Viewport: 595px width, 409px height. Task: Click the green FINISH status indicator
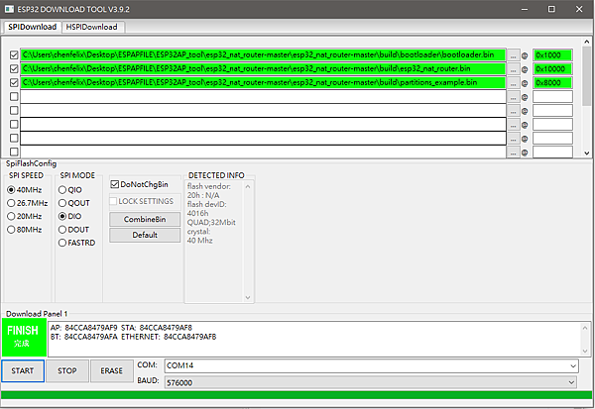click(24, 337)
